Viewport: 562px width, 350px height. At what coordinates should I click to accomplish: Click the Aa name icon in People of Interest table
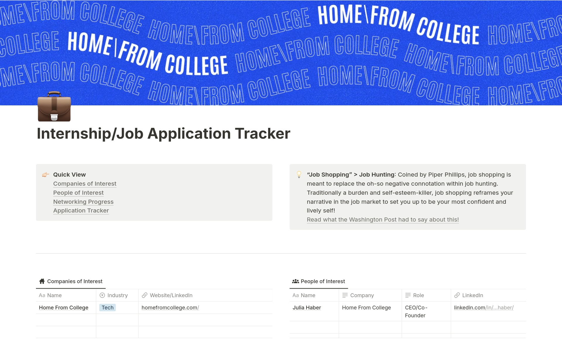296,295
